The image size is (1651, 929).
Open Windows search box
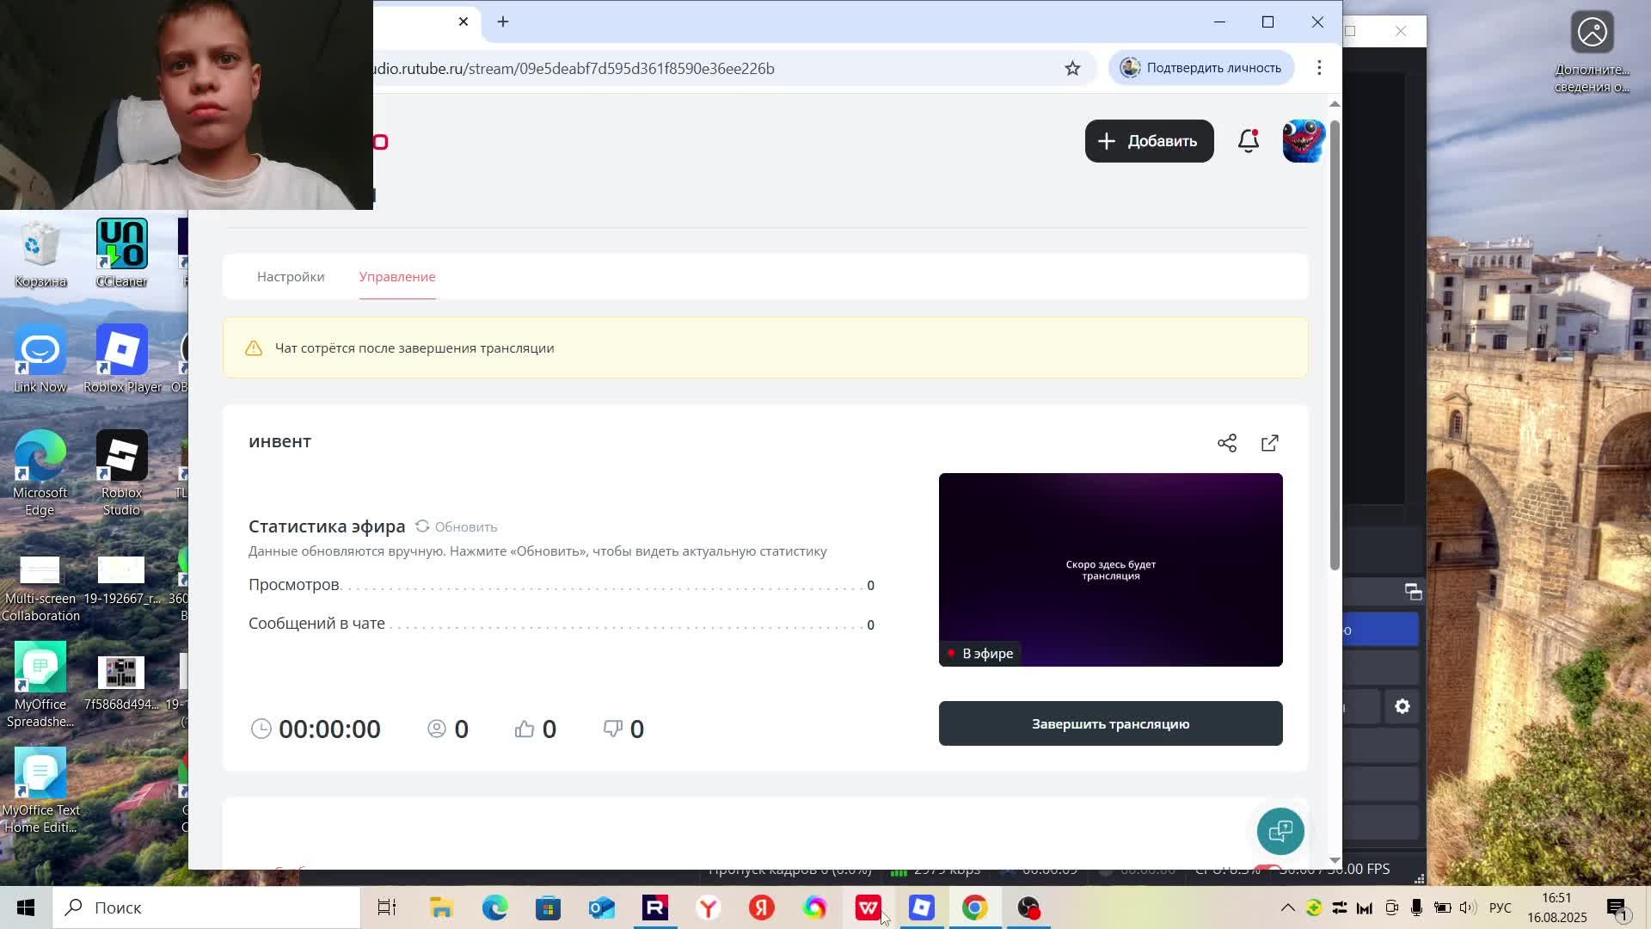pyautogui.click(x=206, y=907)
